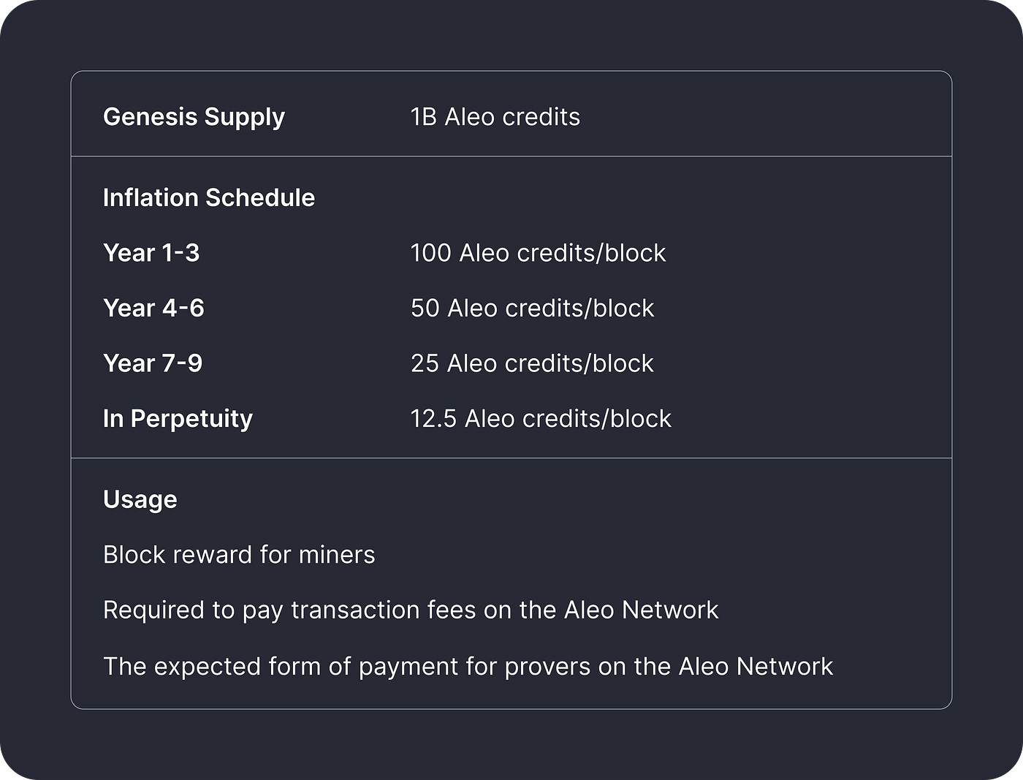The image size is (1023, 780).
Task: Click the 50 Aleo credits/block value
Action: click(x=532, y=308)
